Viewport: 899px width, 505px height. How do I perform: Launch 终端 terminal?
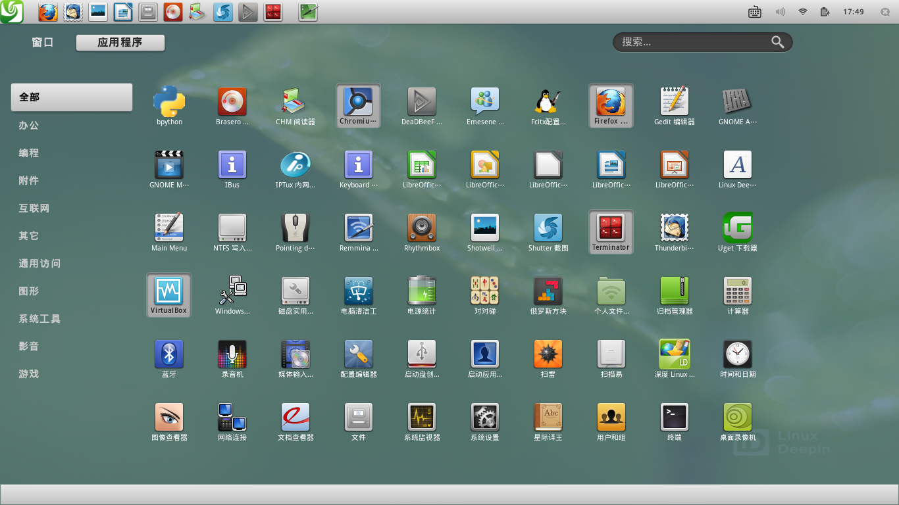coord(675,422)
